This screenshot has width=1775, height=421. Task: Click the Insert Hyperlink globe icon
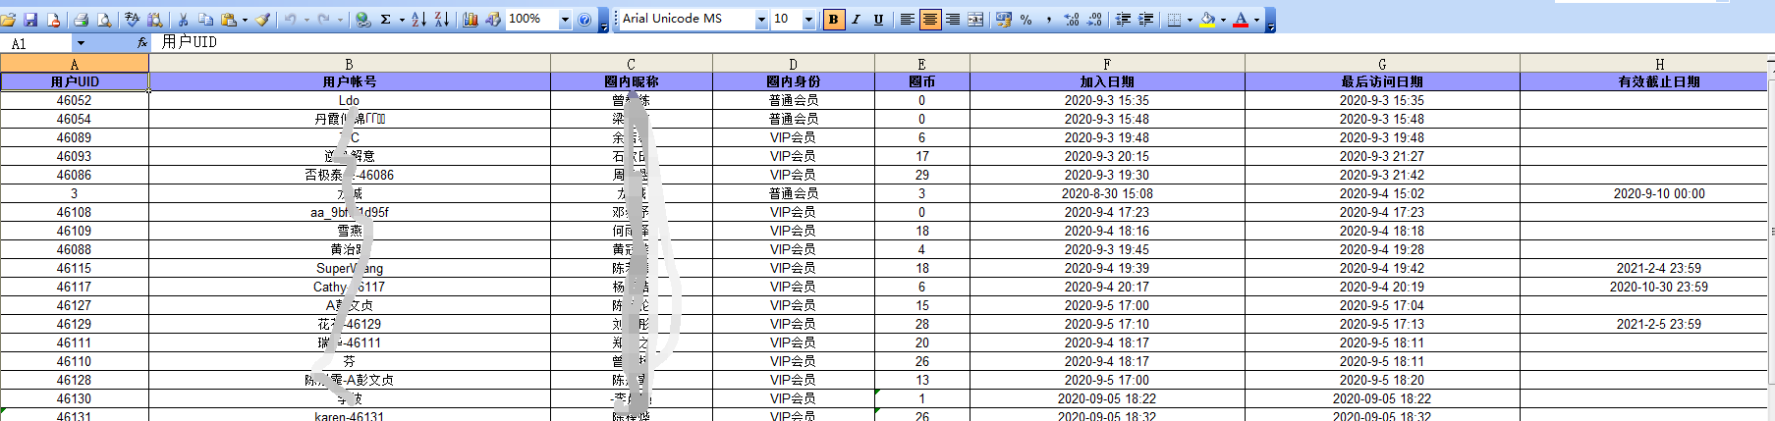pyautogui.click(x=362, y=20)
